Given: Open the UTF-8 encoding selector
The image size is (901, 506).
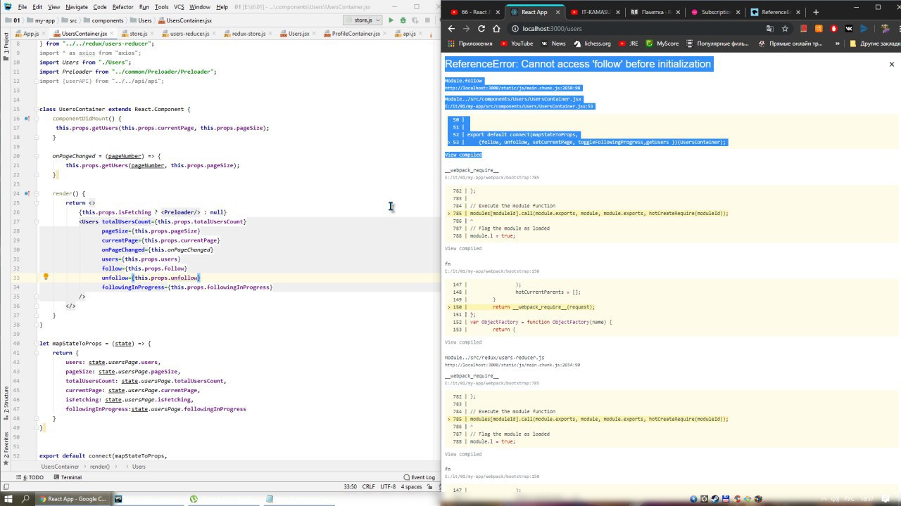Looking at the screenshot, I should [x=388, y=486].
